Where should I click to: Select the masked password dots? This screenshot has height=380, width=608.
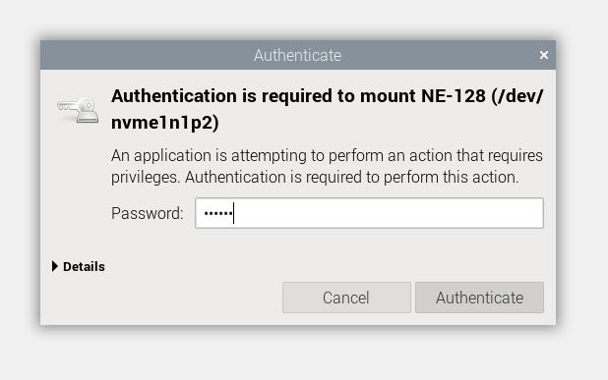(218, 213)
